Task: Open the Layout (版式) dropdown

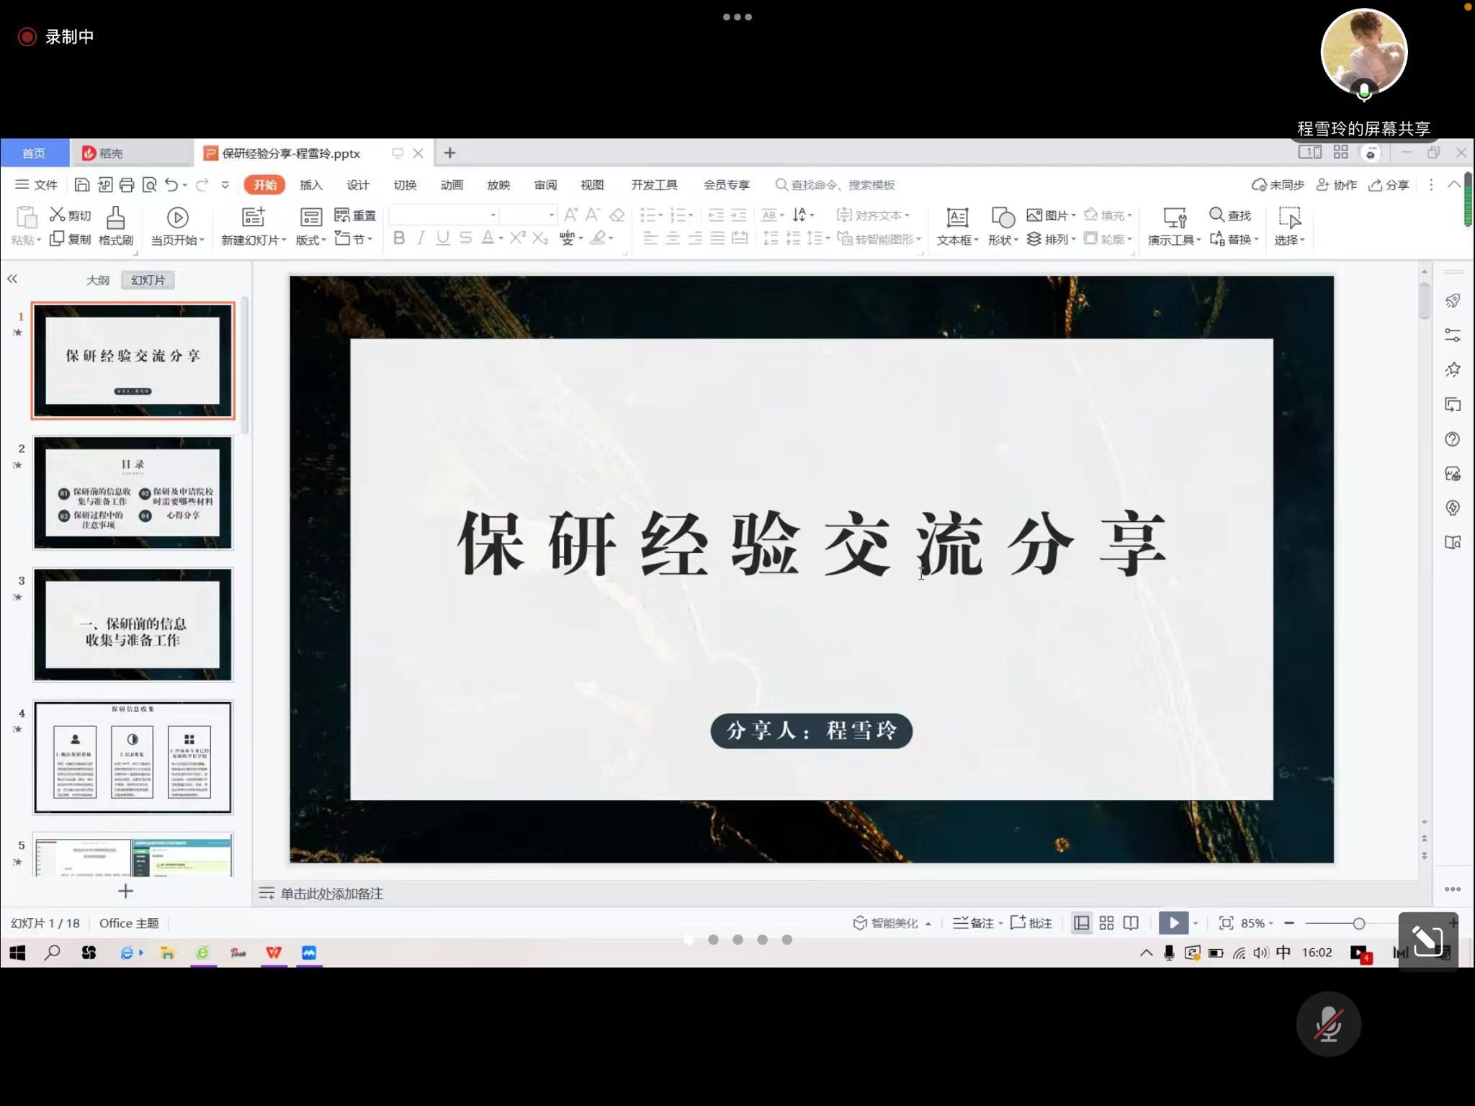Action: [x=310, y=239]
